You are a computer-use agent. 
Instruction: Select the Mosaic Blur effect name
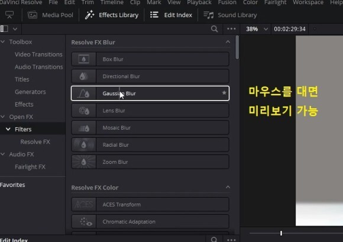coord(117,128)
